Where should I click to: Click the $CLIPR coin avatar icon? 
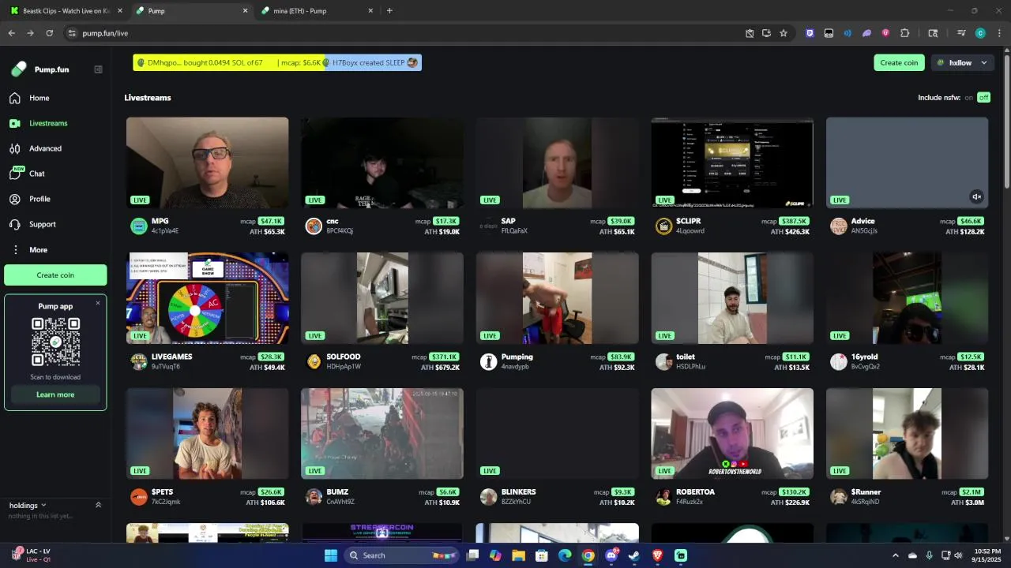[663, 226]
